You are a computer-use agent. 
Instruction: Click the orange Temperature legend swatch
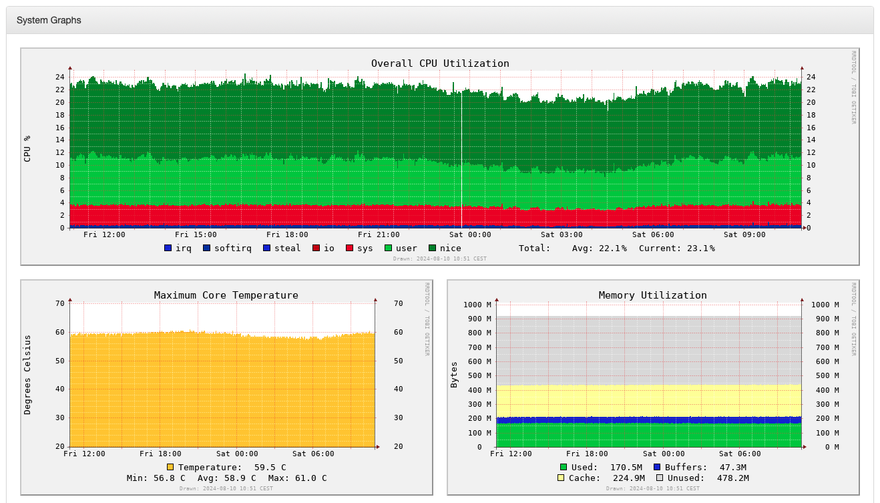(x=170, y=467)
